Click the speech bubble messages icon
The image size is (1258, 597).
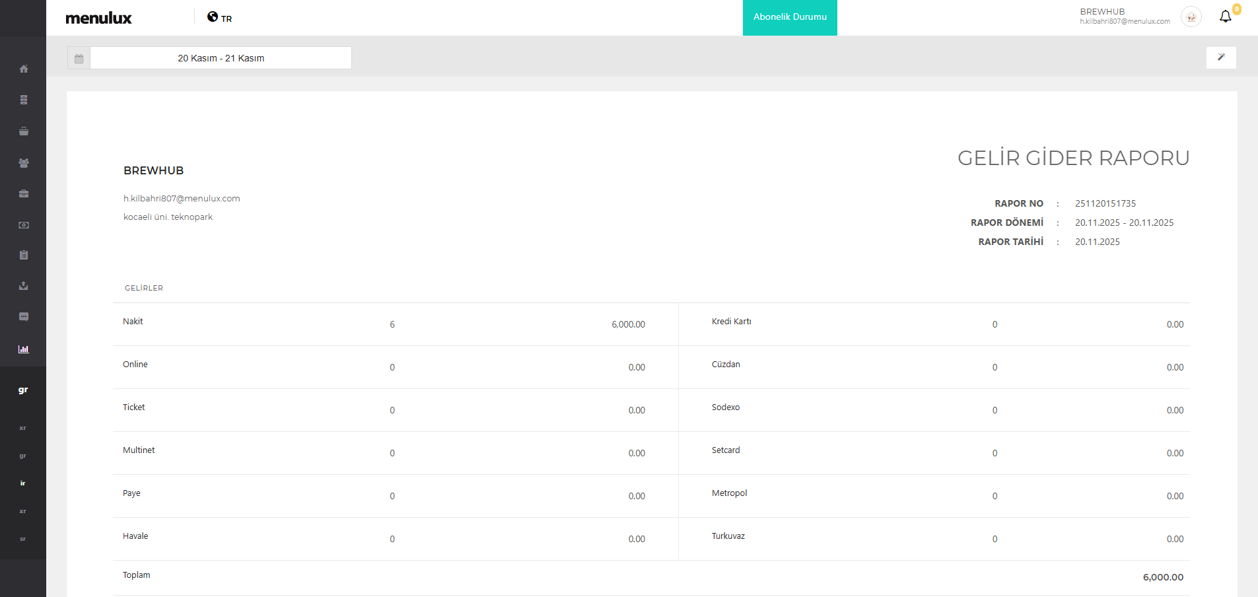[24, 317]
